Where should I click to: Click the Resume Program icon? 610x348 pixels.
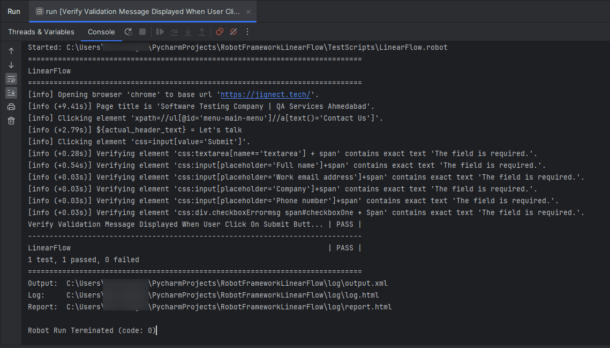click(160, 32)
